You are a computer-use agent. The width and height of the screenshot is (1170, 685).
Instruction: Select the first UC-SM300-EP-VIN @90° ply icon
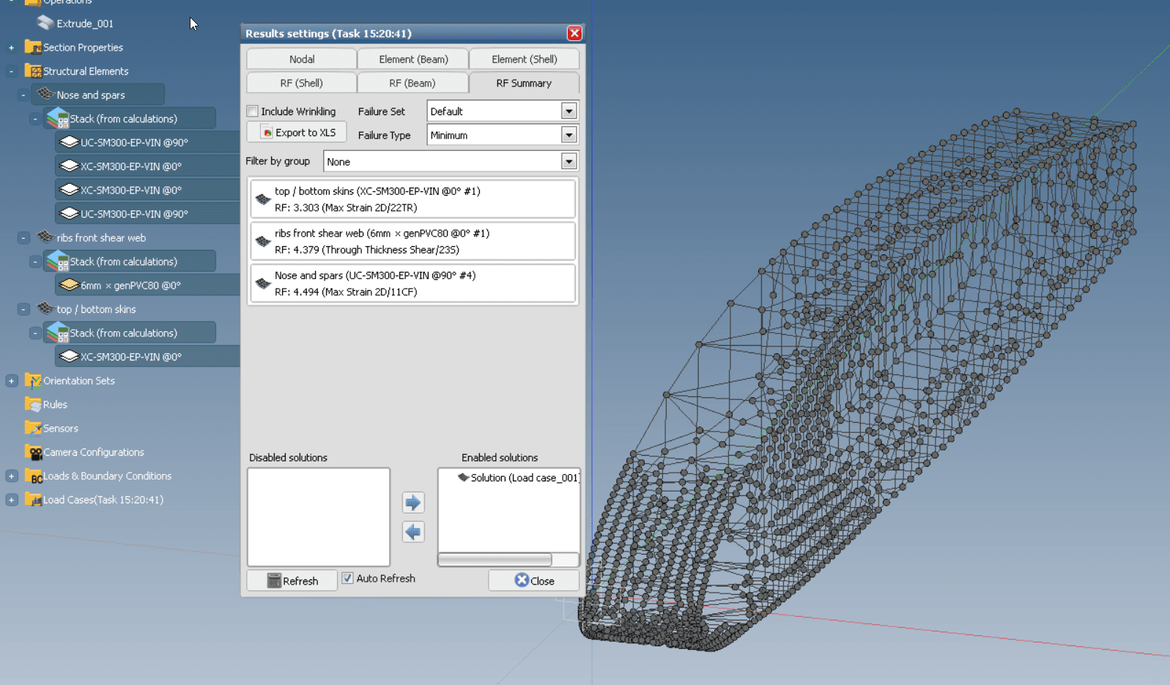pos(69,142)
